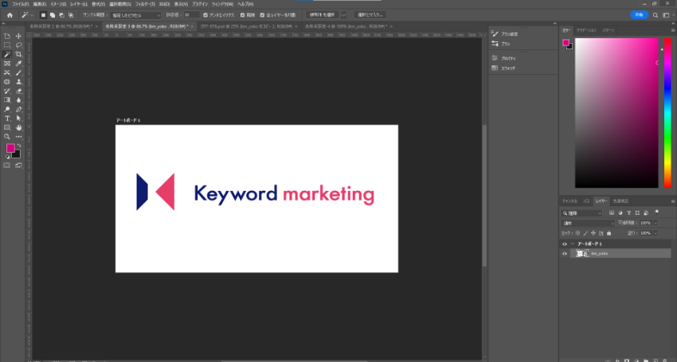This screenshot has height=362, width=677.
Task: Switch to the Channels tab
Action: click(569, 201)
